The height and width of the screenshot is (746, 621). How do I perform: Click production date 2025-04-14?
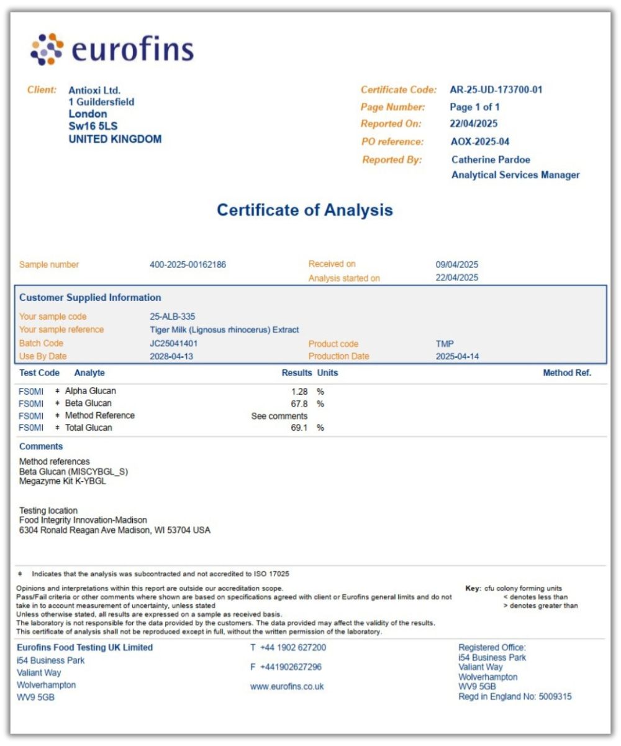point(457,357)
